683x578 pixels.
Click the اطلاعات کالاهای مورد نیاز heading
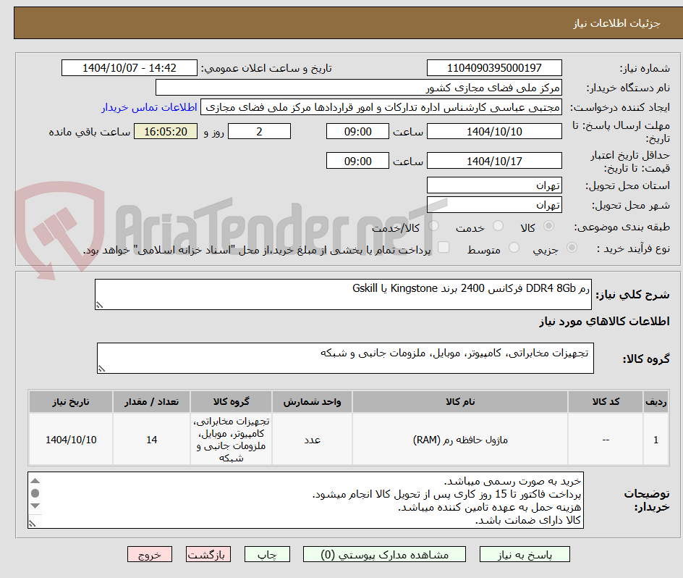tap(605, 322)
